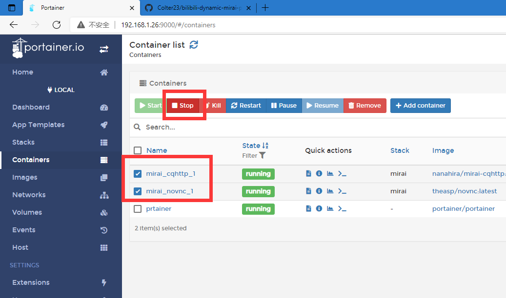Screen dimensions: 506x298
Task: Open logs for mirai_novnc_1
Action: tap(308, 191)
